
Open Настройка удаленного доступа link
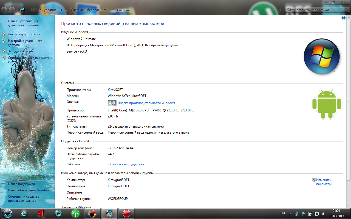point(25,43)
